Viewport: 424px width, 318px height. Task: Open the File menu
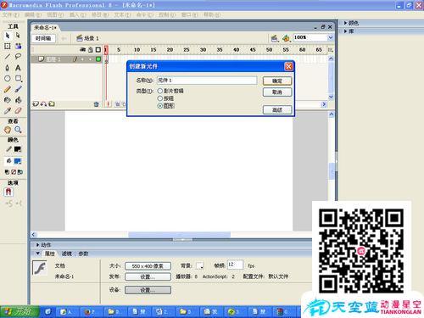[11, 14]
